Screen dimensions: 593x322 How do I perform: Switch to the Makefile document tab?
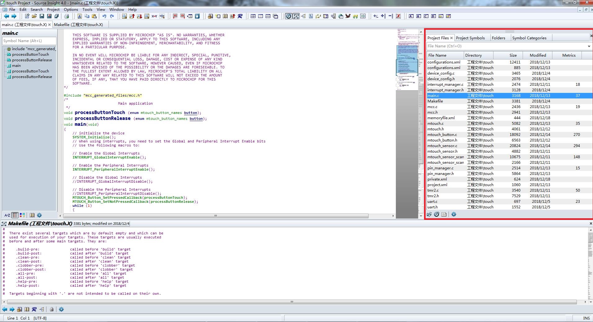pyautogui.click(x=78, y=24)
